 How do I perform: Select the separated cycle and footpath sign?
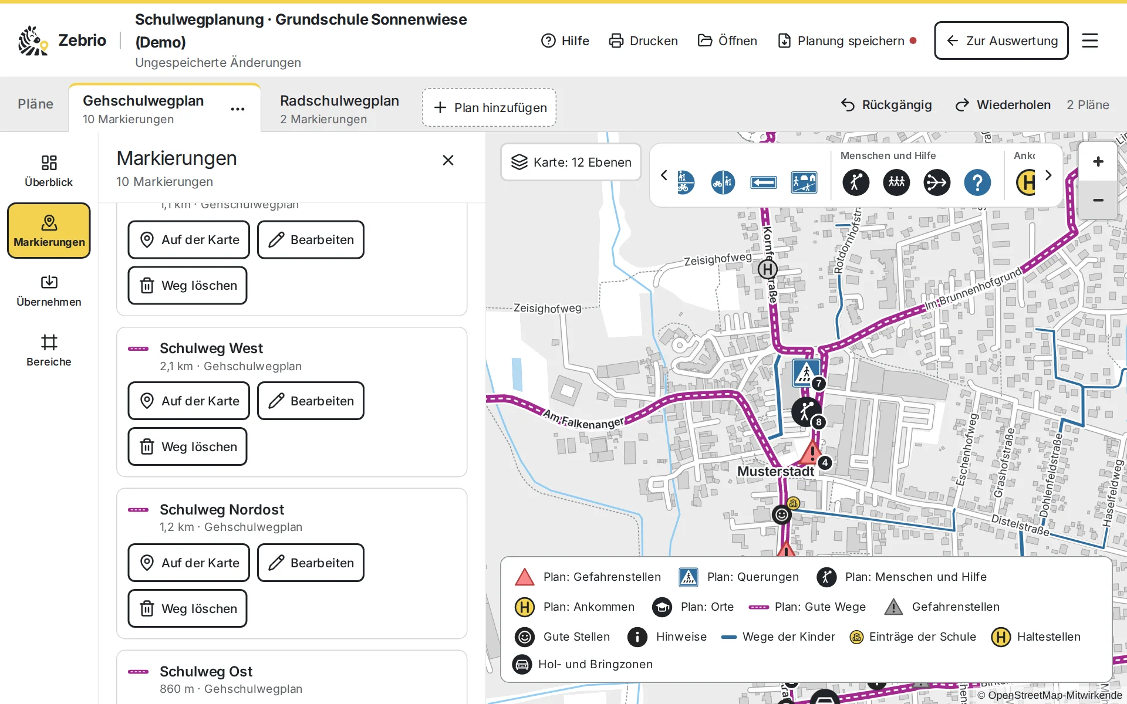(723, 182)
